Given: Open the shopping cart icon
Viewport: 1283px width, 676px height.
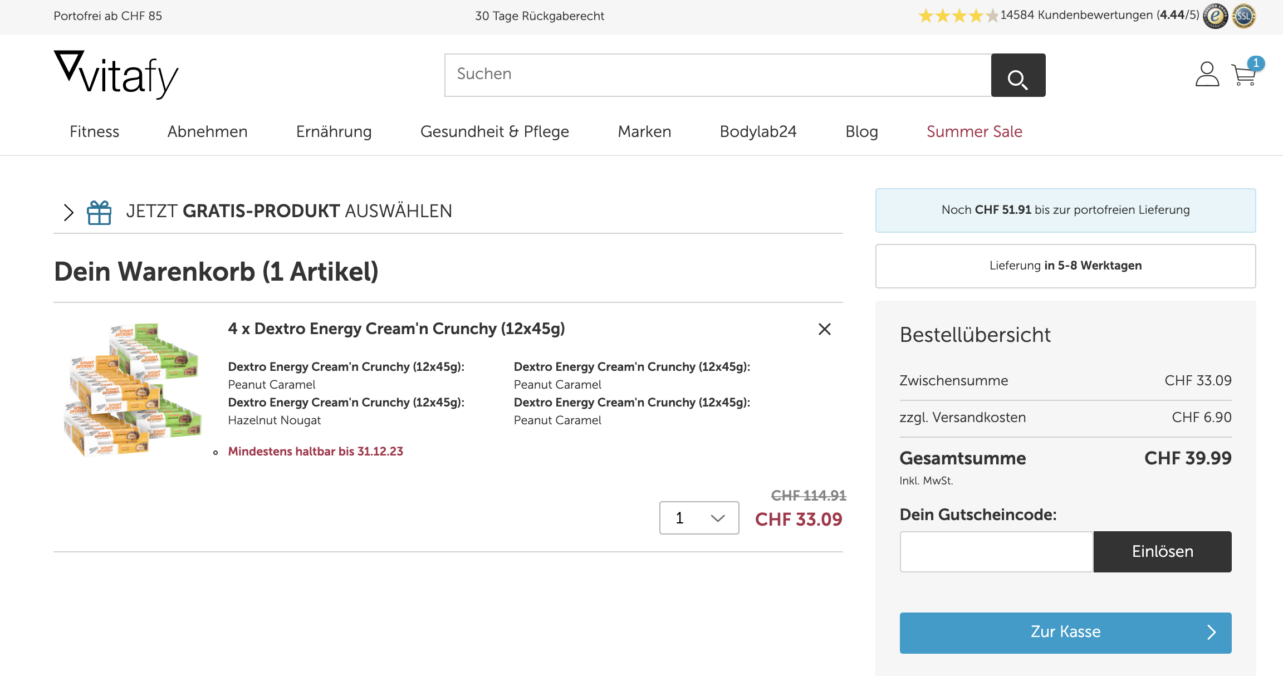Looking at the screenshot, I should click(x=1243, y=75).
